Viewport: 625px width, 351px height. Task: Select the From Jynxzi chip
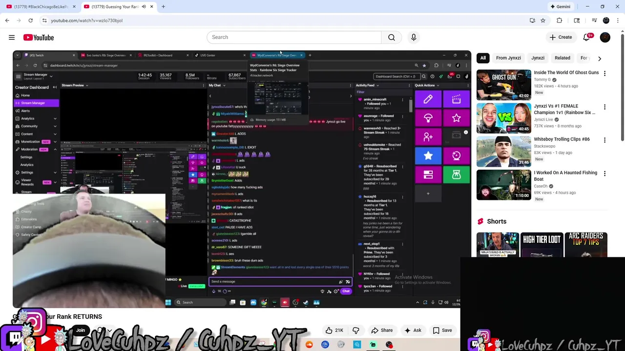coord(508,58)
